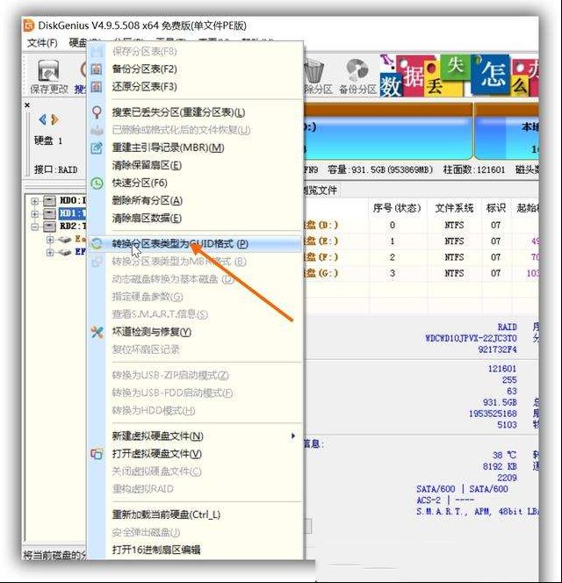Select the RD2 disk in the tree
562x583 pixels.
[73, 226]
